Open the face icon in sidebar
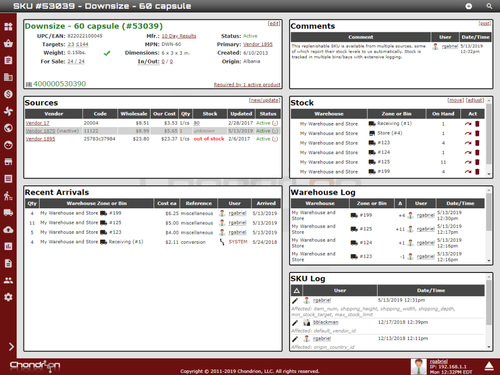This screenshot has height=375, width=500. (8, 145)
